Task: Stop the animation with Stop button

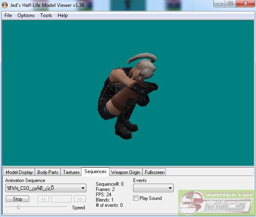Action: pyautogui.click(x=17, y=199)
